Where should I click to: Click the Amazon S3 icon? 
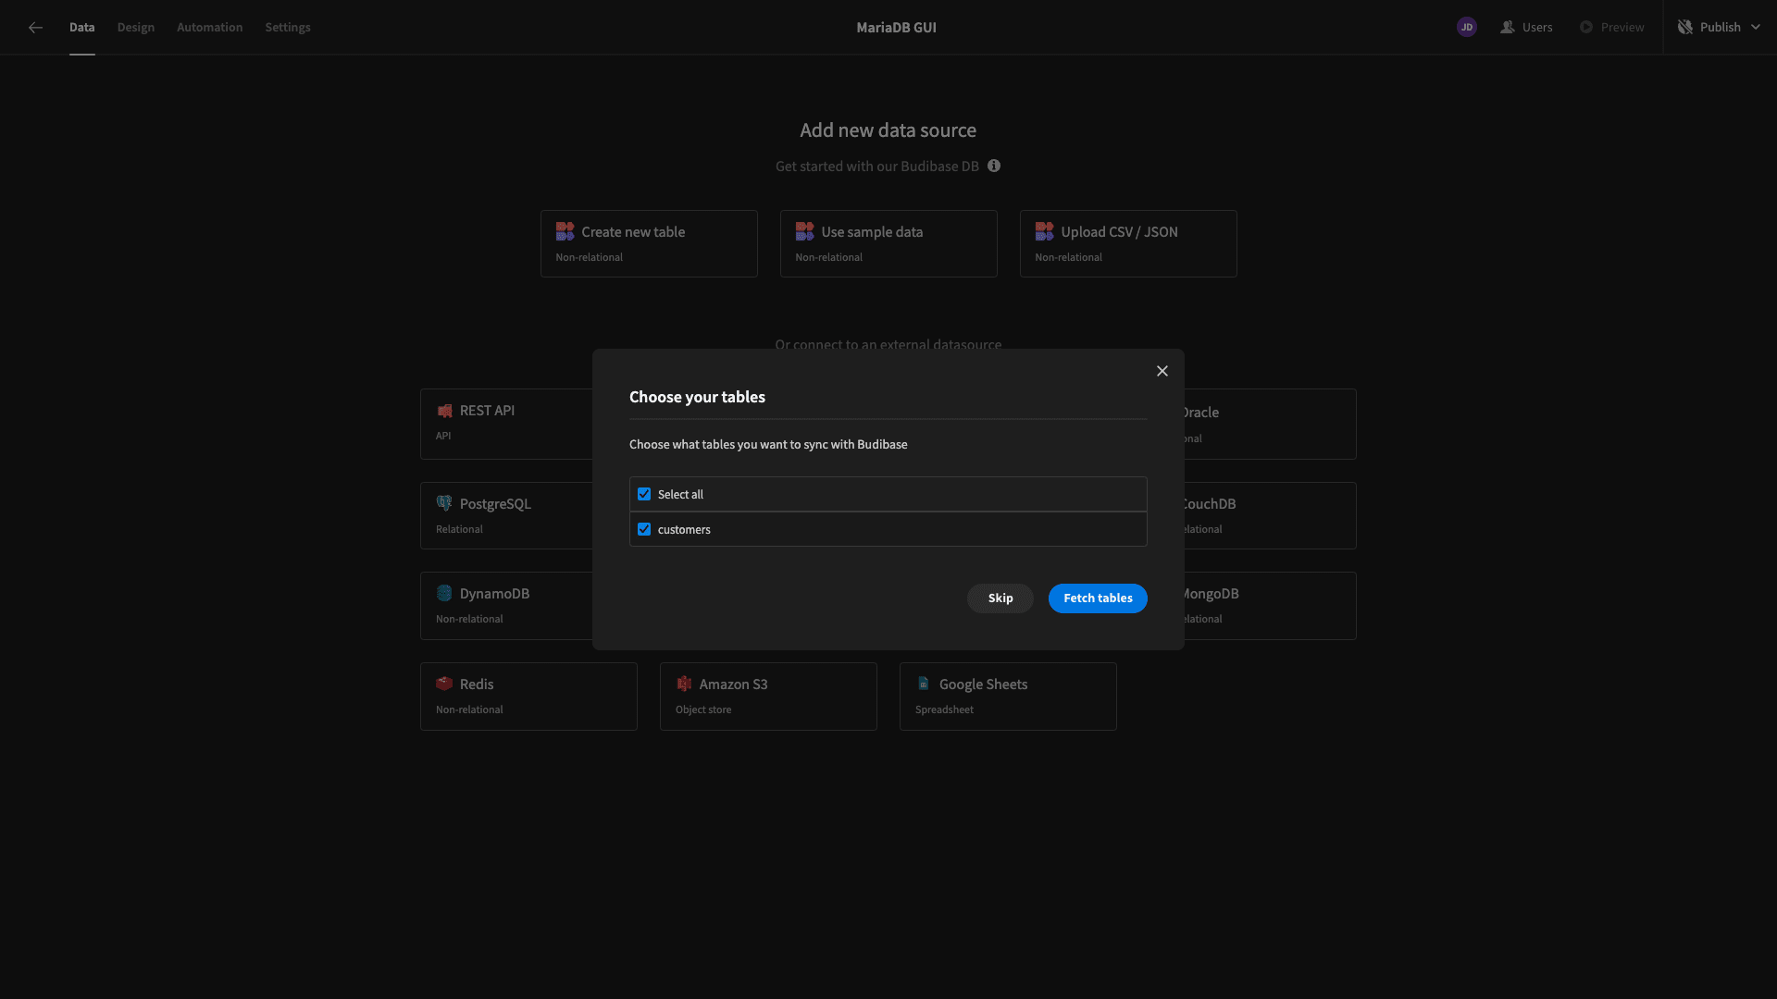pos(684,684)
